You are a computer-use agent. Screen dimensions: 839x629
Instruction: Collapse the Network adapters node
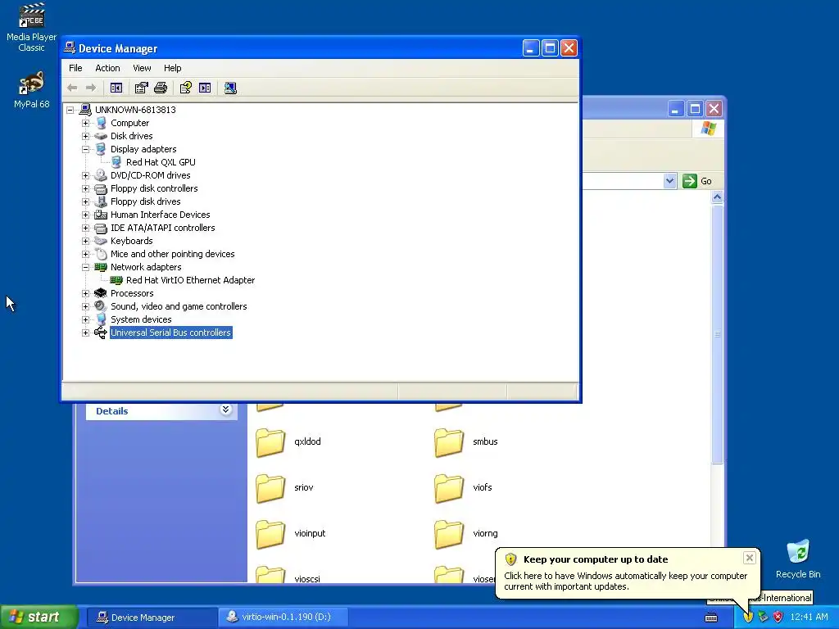[85, 268]
